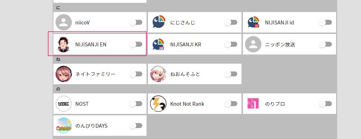Click the niicoV default avatar icon
This screenshot has width=361, height=139.
pos(64,22)
